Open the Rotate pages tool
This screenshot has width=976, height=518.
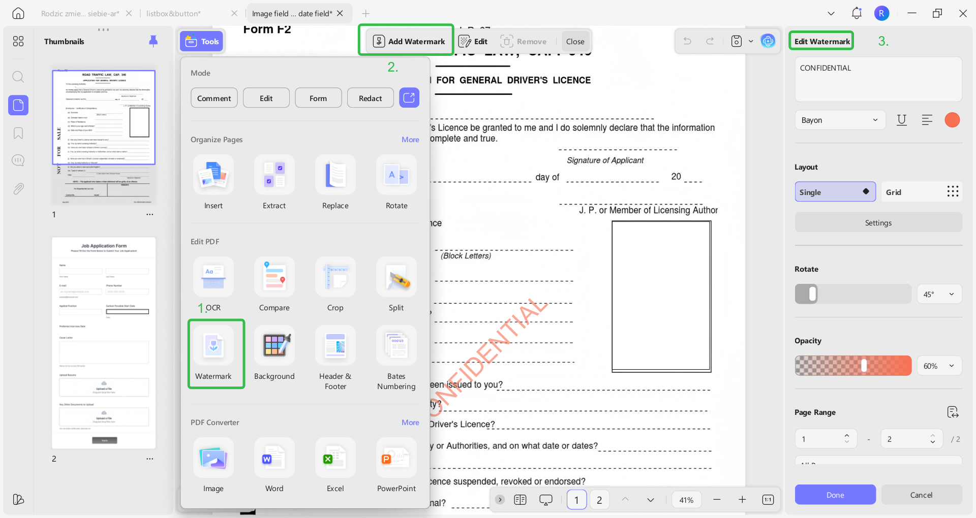point(396,183)
